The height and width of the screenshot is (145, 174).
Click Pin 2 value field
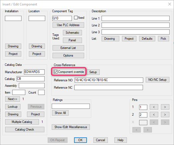pyautogui.click(x=143, y=115)
